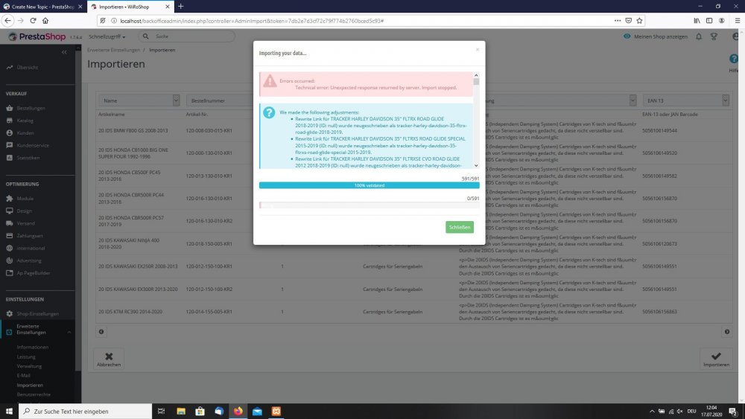
Task: Click the bookmark star icon
Action: [x=639, y=20]
